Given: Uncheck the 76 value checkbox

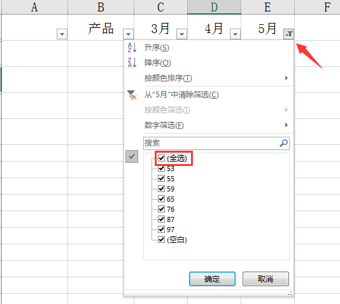Looking at the screenshot, I should pos(161,209).
